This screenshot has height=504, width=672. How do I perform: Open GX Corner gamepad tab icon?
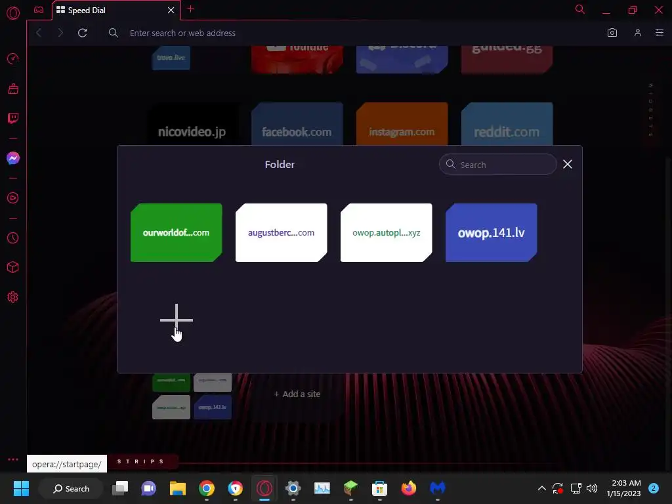[39, 10]
